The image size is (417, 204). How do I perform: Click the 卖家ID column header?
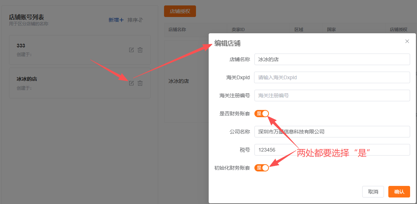[239, 30]
